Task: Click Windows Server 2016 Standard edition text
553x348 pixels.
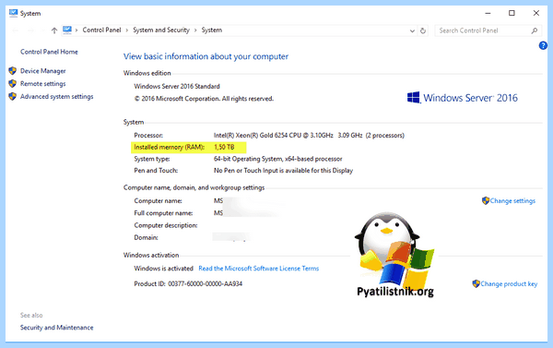Action: click(x=177, y=86)
